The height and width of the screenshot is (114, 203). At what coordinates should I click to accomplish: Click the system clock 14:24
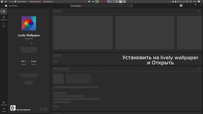point(195,2)
